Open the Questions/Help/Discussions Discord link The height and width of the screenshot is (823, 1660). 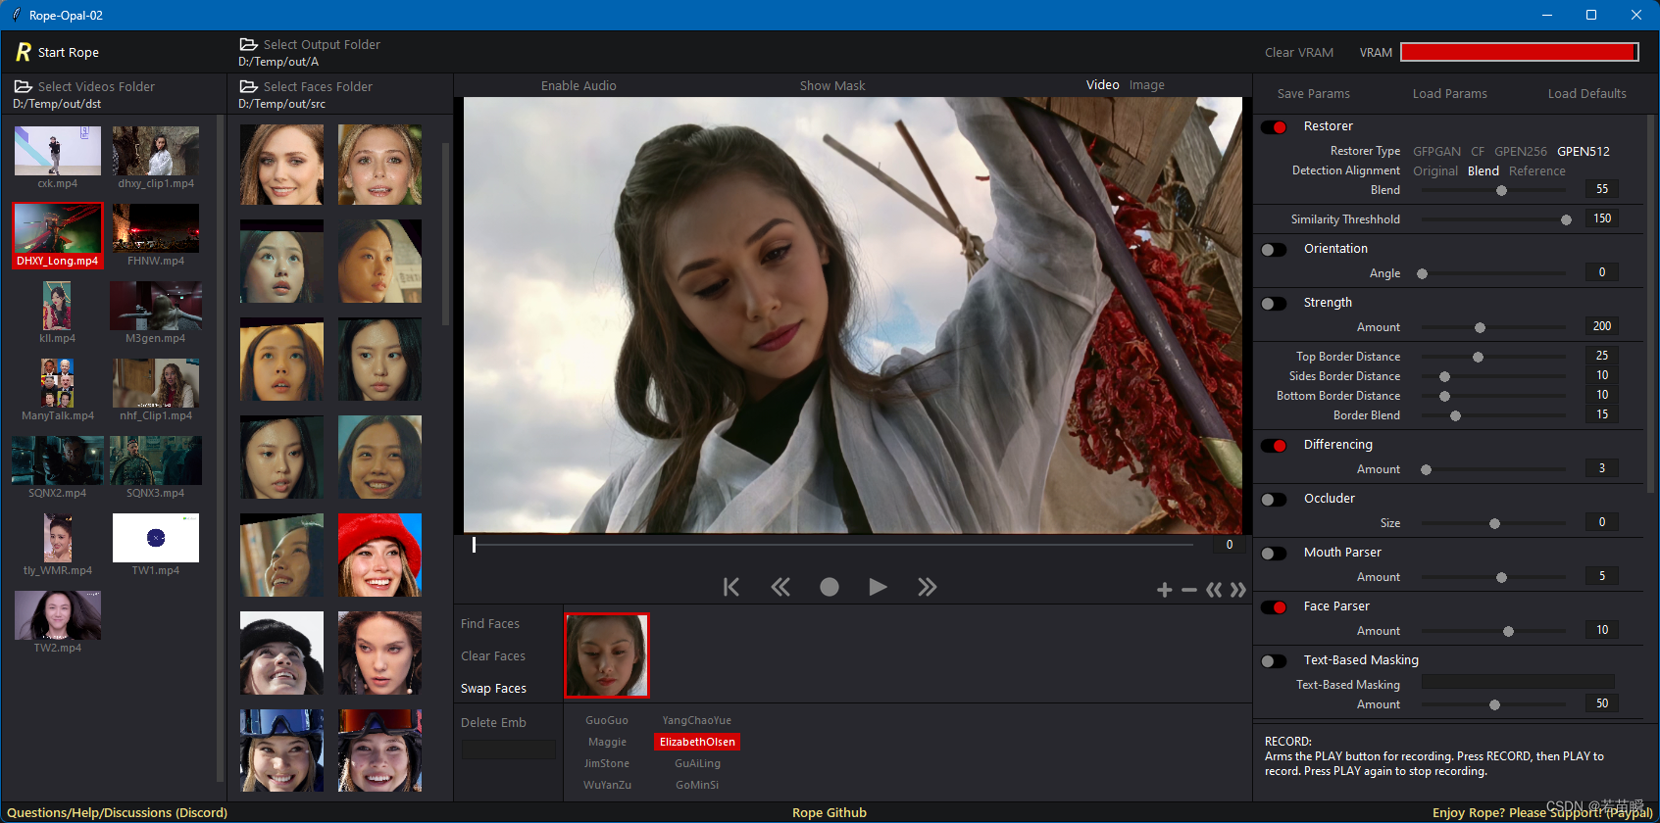tap(118, 812)
